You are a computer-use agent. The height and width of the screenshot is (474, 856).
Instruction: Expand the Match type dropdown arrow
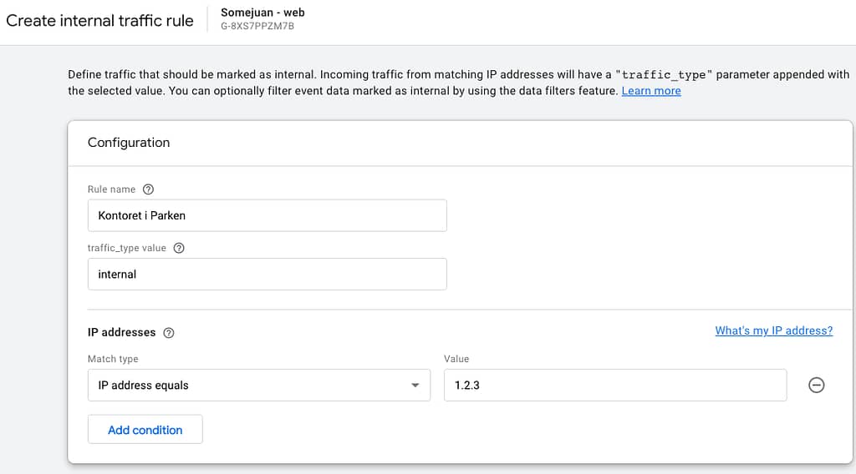tap(415, 386)
